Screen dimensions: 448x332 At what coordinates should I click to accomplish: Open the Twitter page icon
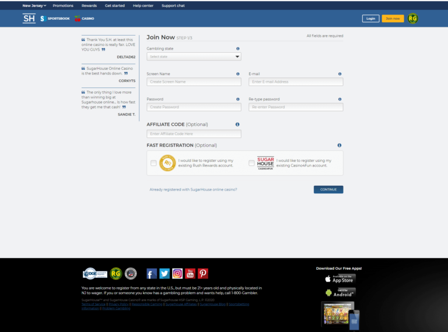tap(164, 274)
